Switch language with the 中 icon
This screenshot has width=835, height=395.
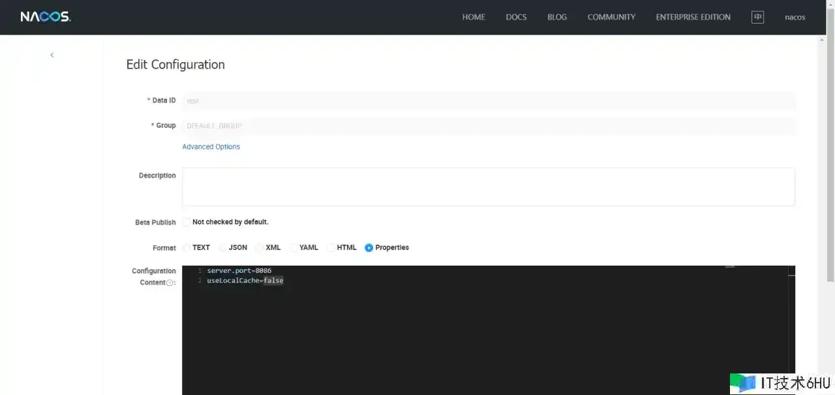757,17
